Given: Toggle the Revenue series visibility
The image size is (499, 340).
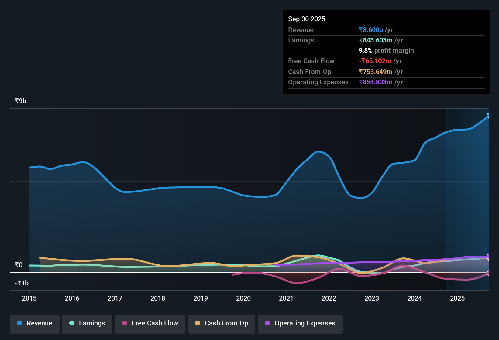Looking at the screenshot, I should pyautogui.click(x=34, y=323).
